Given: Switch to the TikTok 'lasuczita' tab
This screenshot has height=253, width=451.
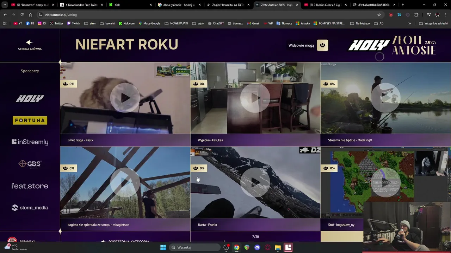Looking at the screenshot, I should [228, 5].
